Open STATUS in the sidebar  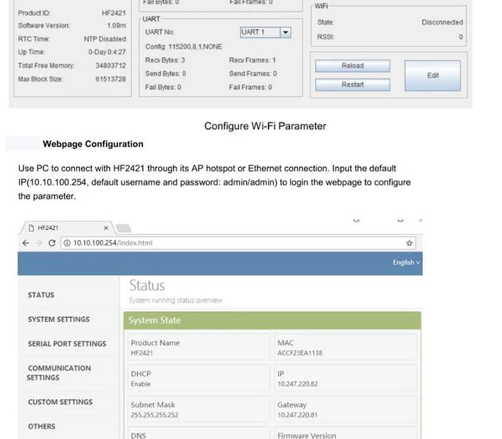[41, 295]
